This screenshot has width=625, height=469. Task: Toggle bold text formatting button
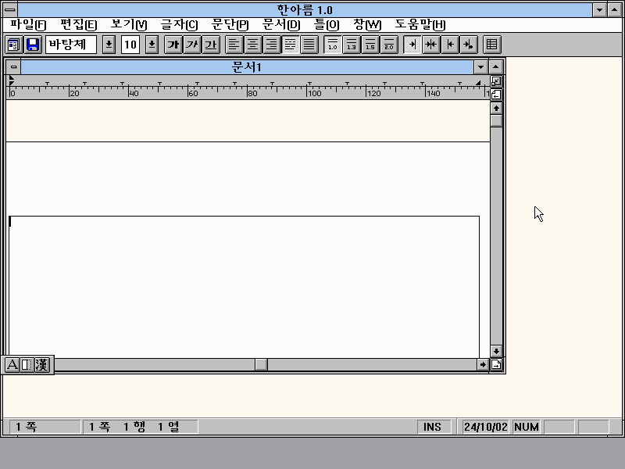point(173,45)
